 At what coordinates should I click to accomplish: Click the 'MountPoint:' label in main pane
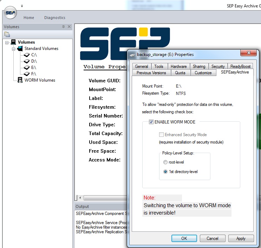[102, 89]
